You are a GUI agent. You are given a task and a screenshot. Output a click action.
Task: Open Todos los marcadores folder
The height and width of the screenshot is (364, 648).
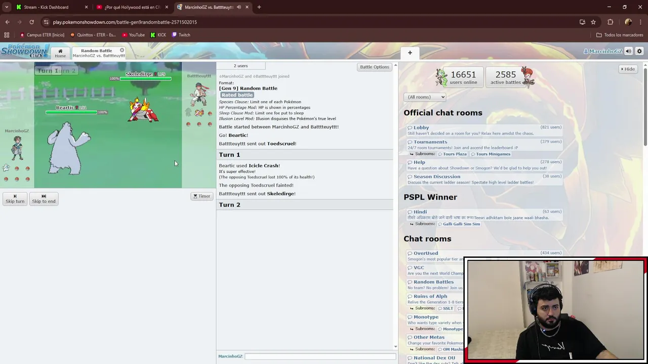pyautogui.click(x=620, y=35)
